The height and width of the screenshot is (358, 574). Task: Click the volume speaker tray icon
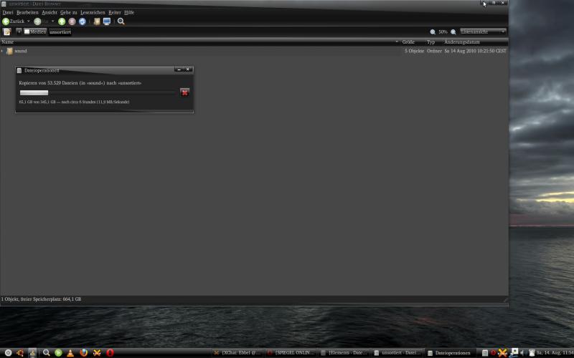click(522, 353)
